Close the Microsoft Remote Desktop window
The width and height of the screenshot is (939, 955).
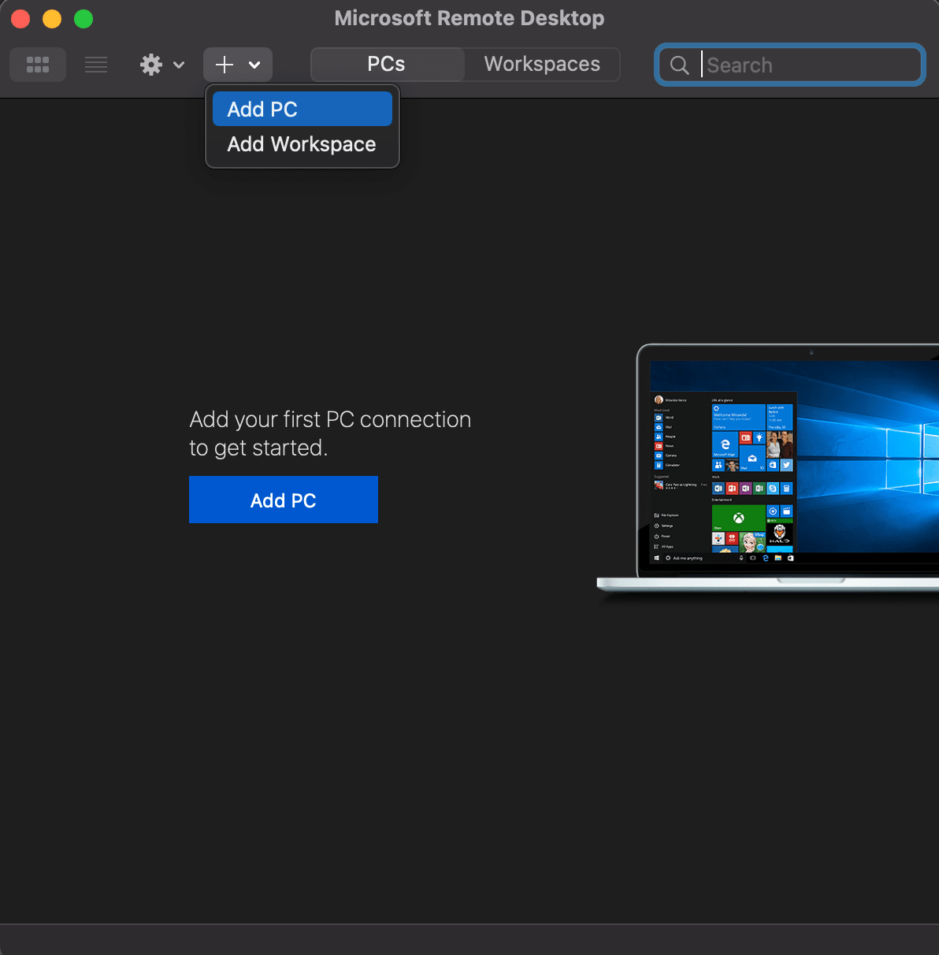20,19
